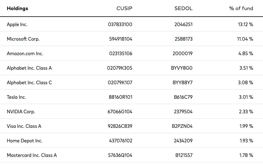
Task: Select Visa Inc. Class A holding
Action: click(24, 126)
